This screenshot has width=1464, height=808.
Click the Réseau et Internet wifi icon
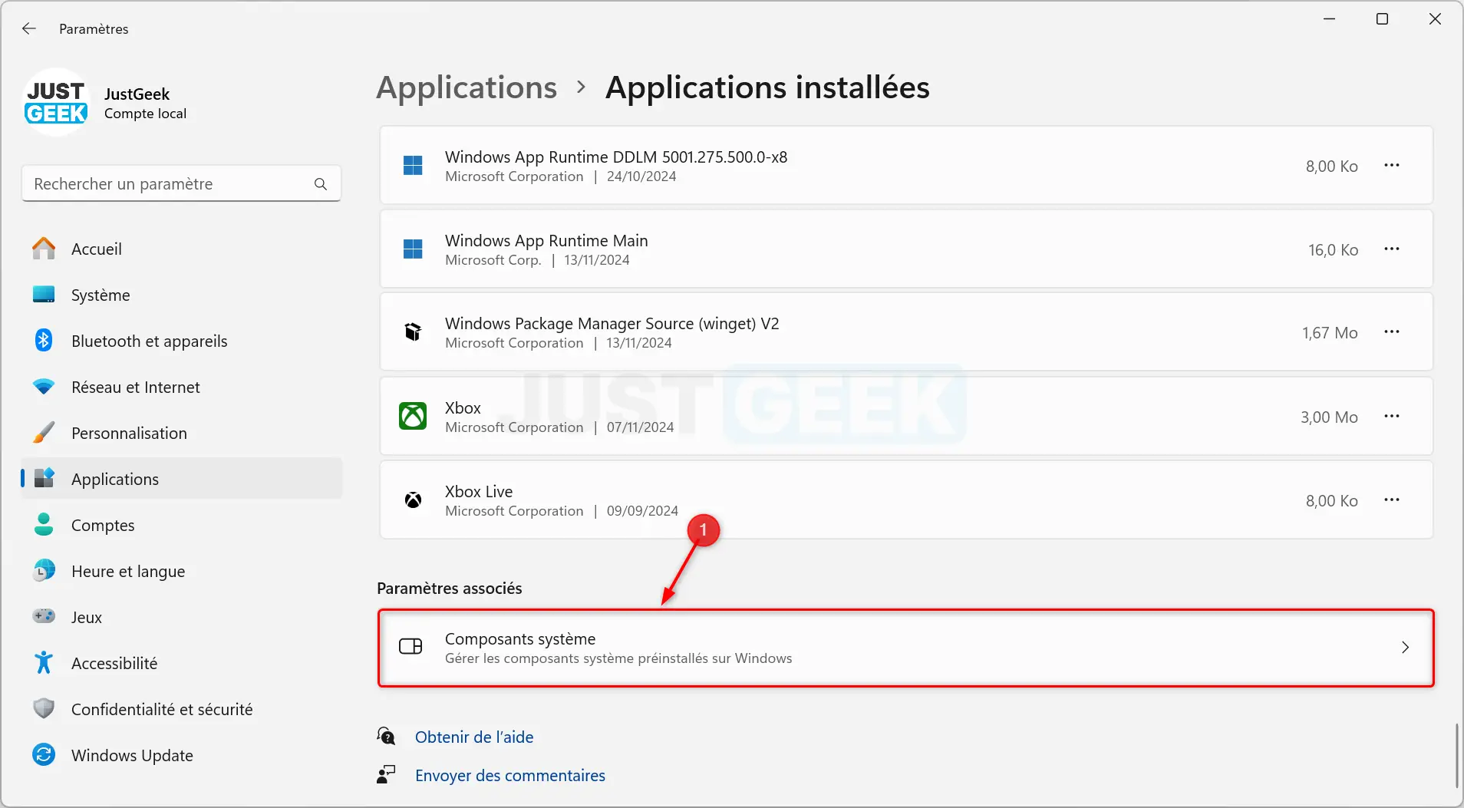coord(44,387)
